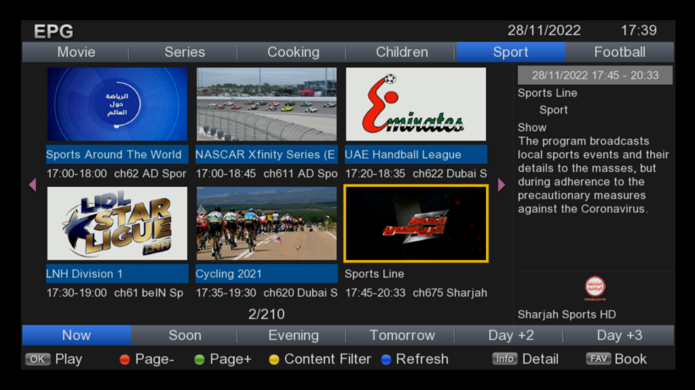Open the Cycling 2021 thumbnail
The width and height of the screenshot is (695, 390).
(266, 223)
